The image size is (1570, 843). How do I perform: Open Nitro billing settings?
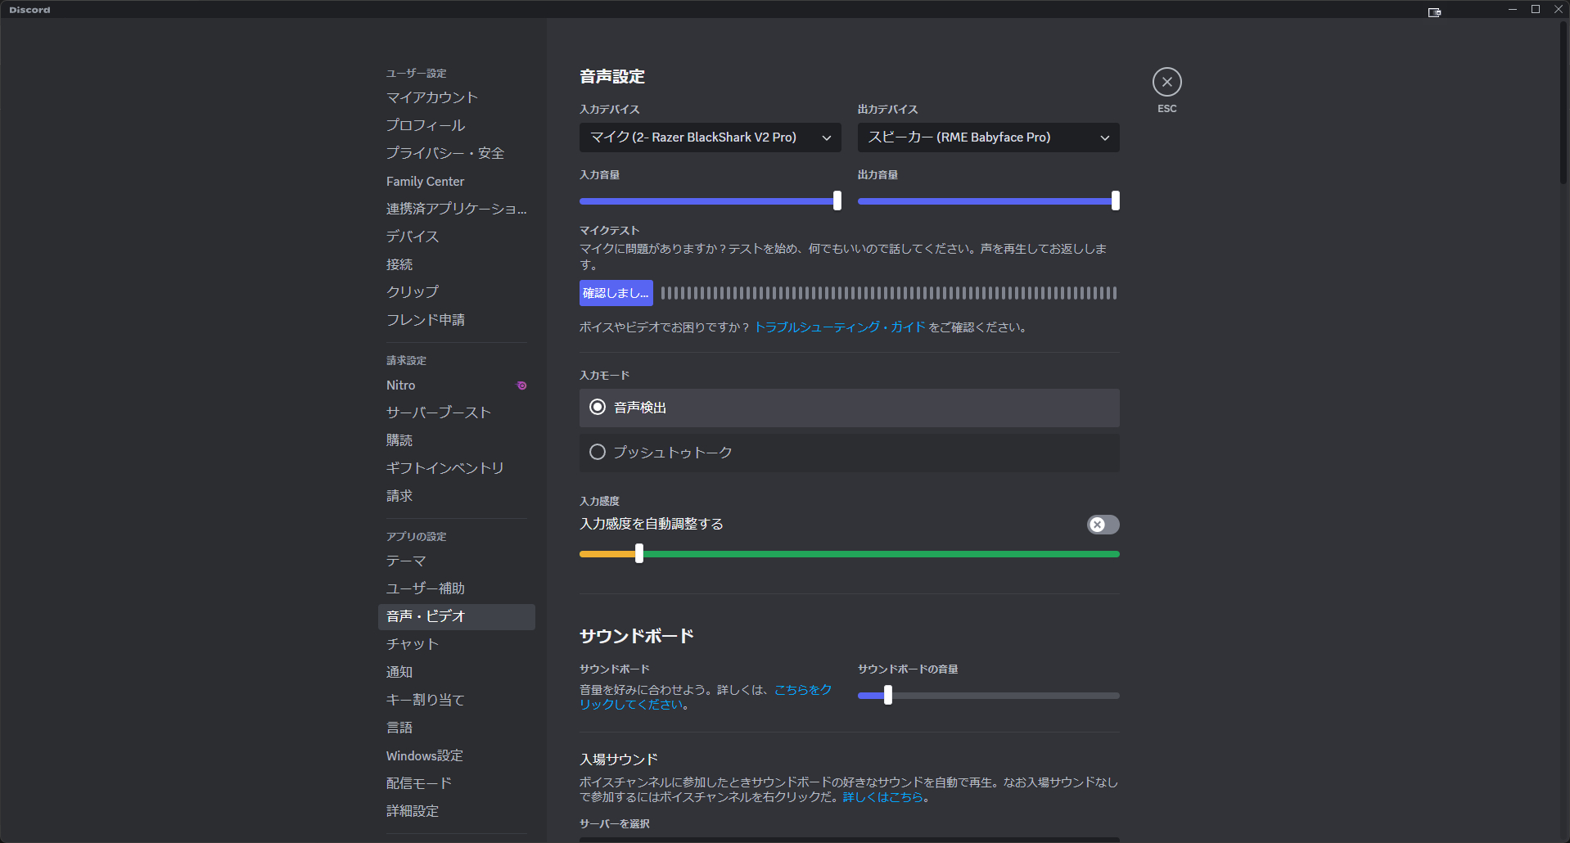(x=457, y=385)
